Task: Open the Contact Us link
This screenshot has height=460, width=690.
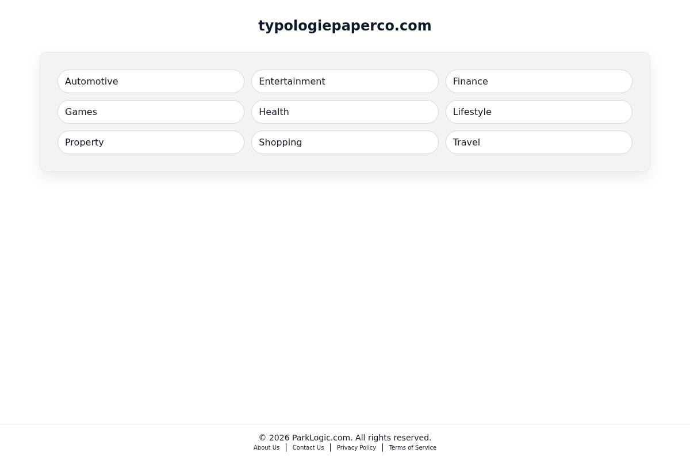Action: [x=308, y=447]
